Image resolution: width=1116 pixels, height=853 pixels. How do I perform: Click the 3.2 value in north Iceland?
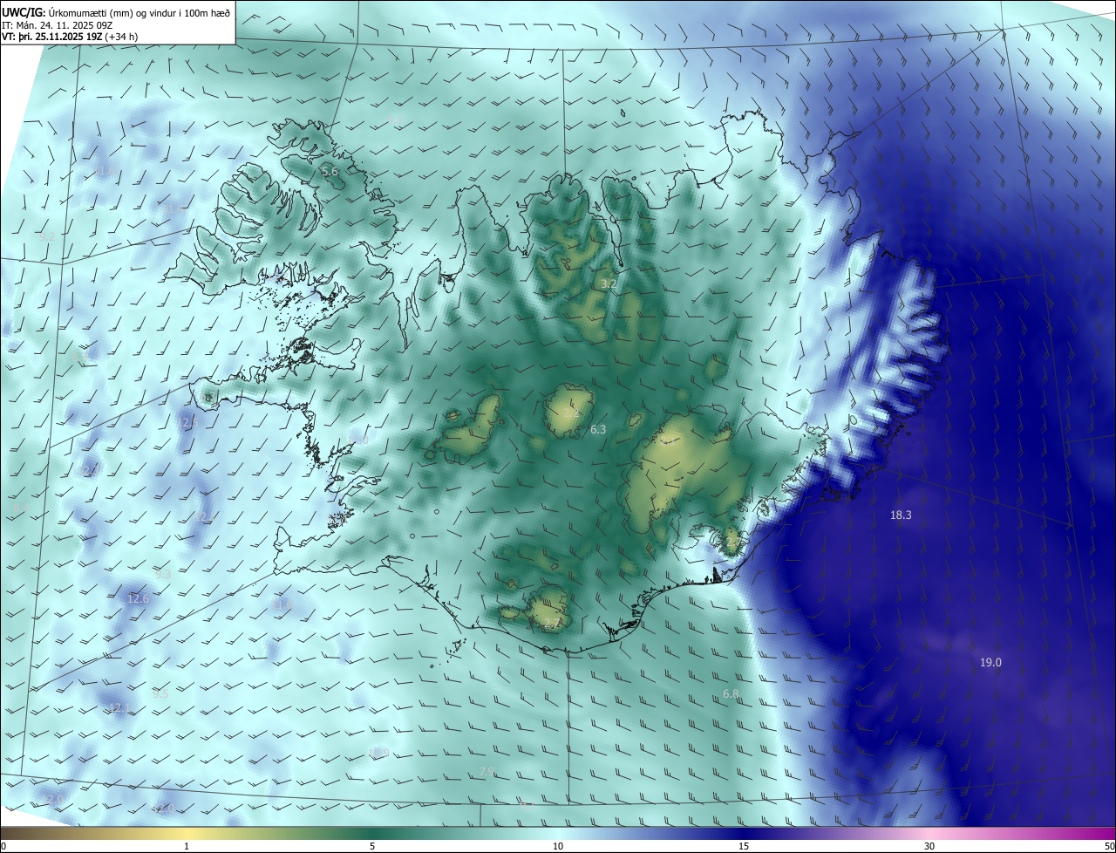[x=609, y=284]
